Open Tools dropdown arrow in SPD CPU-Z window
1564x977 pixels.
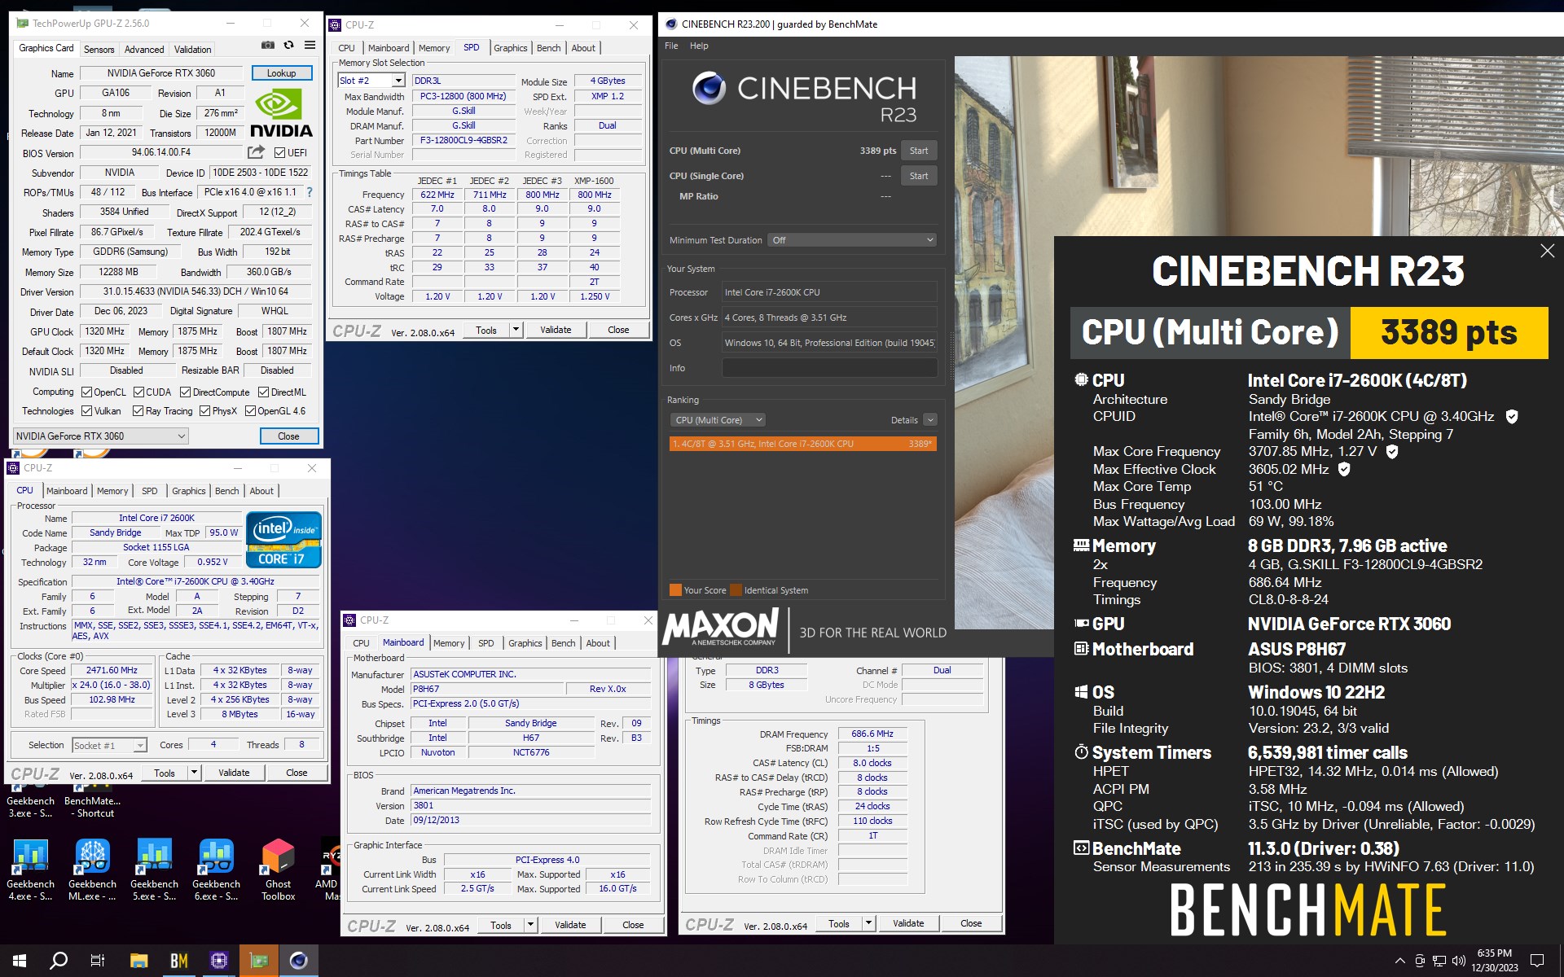pos(516,330)
